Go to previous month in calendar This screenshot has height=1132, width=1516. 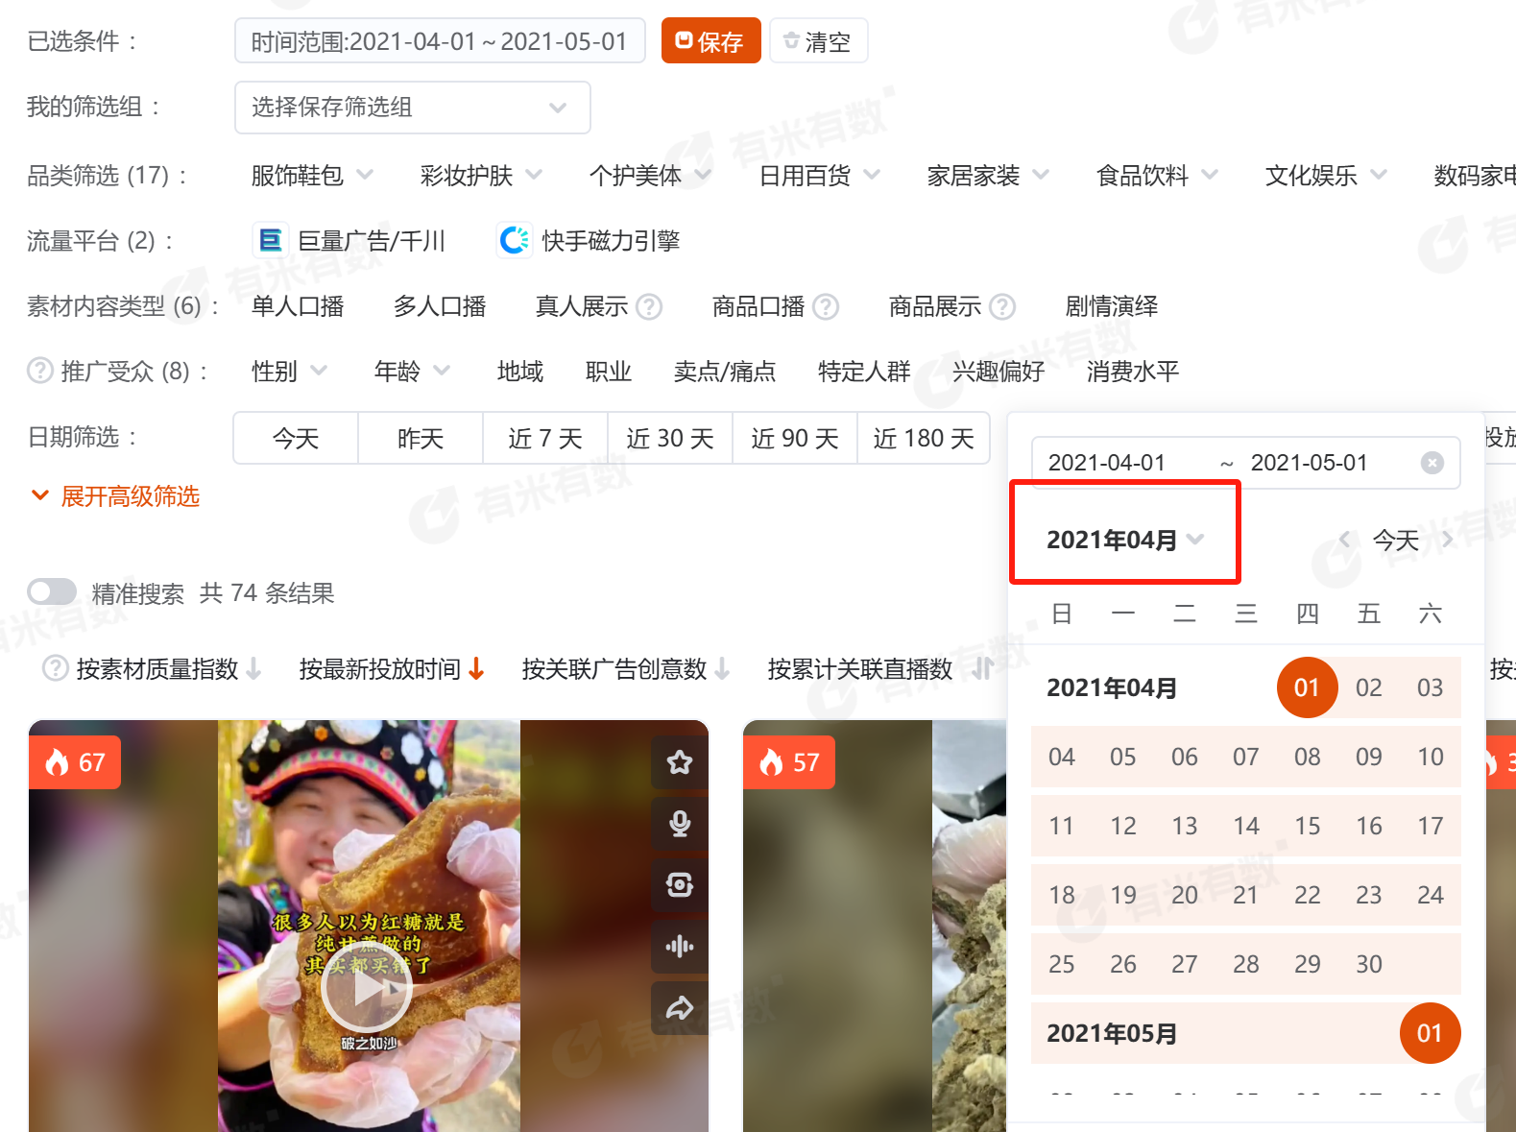(1344, 540)
